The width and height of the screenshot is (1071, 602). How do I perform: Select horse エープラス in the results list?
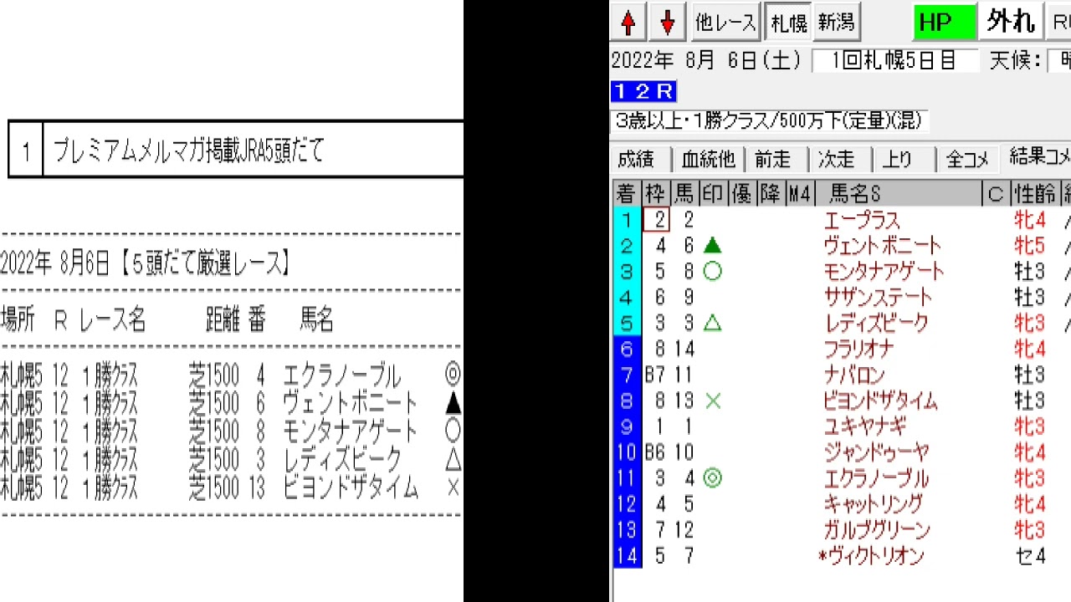(x=862, y=220)
